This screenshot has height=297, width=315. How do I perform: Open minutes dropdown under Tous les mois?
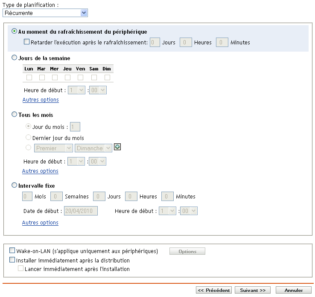click(x=97, y=161)
